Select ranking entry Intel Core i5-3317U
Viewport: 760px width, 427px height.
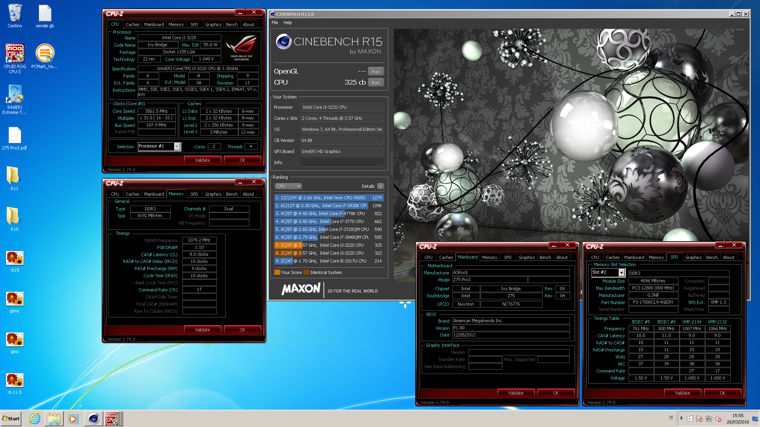click(329, 261)
